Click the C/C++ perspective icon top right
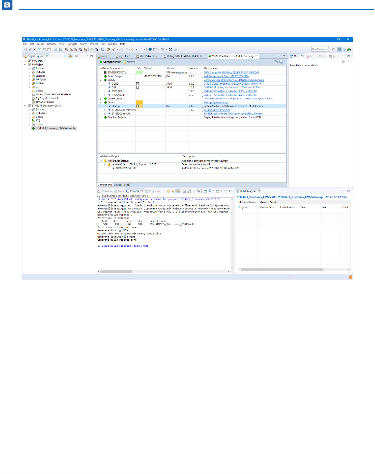The width and height of the screenshot is (375, 474). 340,49
